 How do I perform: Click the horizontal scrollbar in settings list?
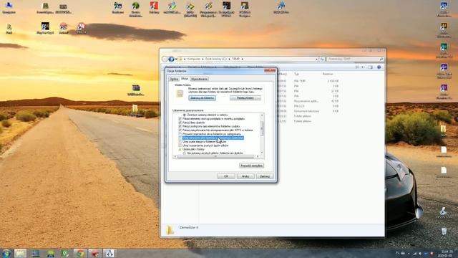click(215, 157)
